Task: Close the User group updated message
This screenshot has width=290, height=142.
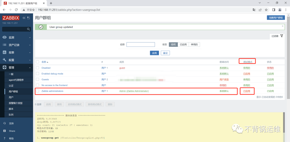Action: 282,26
